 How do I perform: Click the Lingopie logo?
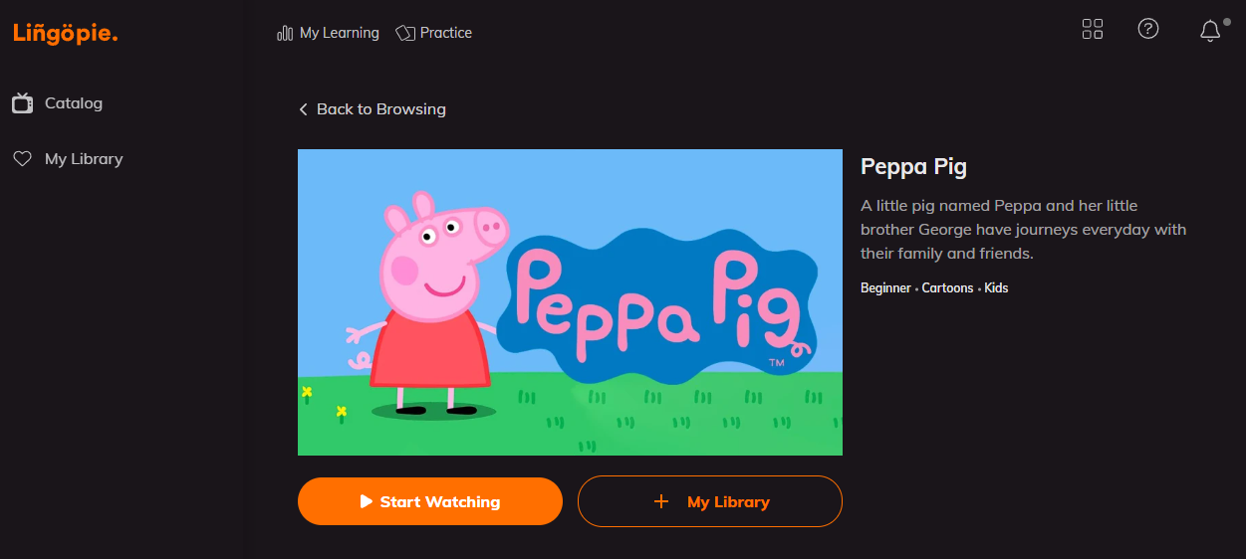(66, 33)
